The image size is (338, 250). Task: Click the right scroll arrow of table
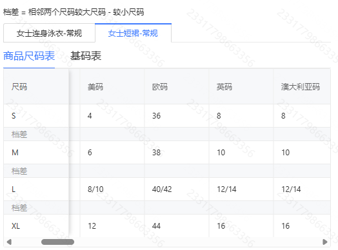[325, 242]
